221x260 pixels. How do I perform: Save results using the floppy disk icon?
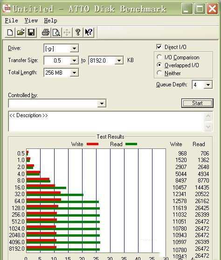tap(31, 32)
